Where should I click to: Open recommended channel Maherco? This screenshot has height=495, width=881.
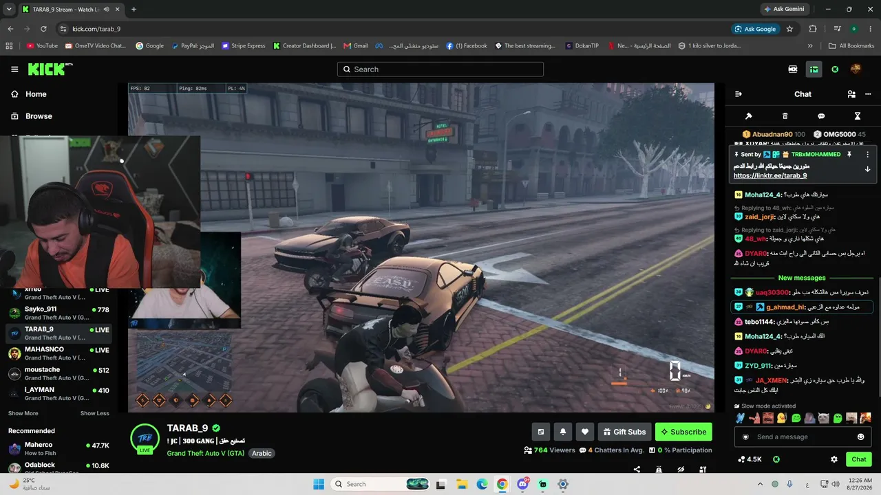[59, 448]
